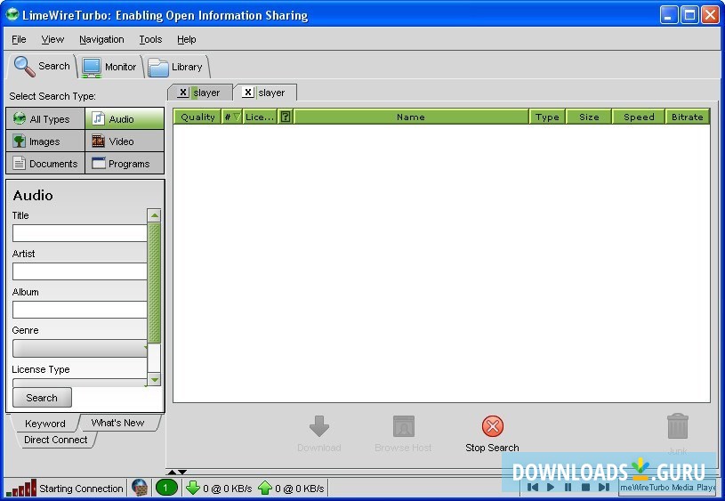This screenshot has width=725, height=501.
Task: Click the Search button in Audio panel
Action: [42, 398]
